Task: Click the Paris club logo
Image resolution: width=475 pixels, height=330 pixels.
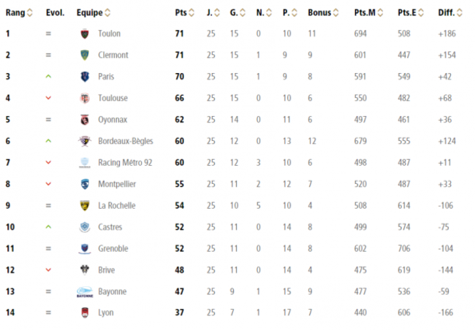Action: tap(84, 77)
